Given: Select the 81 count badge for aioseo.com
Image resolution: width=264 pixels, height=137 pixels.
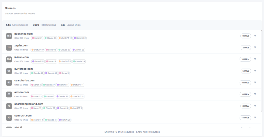Looking at the screenshot, I should [9, 94].
